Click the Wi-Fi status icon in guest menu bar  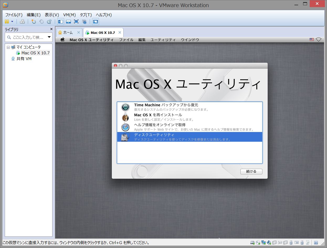pyautogui.click(x=319, y=40)
